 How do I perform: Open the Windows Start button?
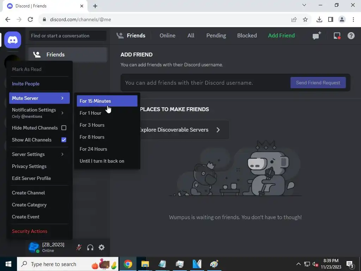pyautogui.click(x=8, y=264)
